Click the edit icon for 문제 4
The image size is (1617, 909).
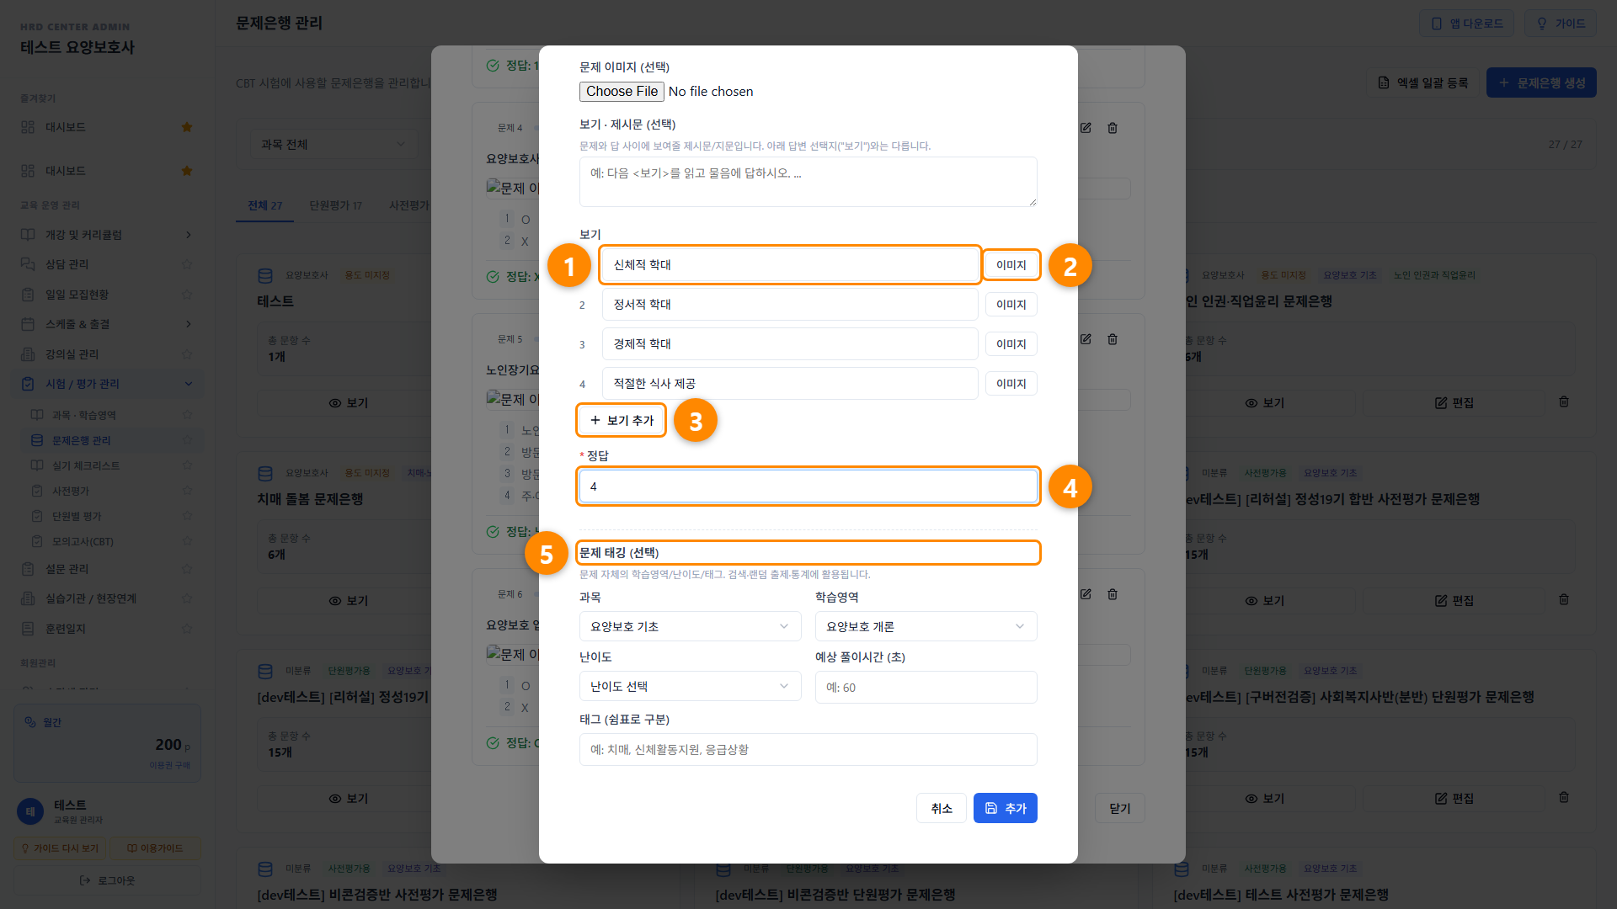point(1086,128)
